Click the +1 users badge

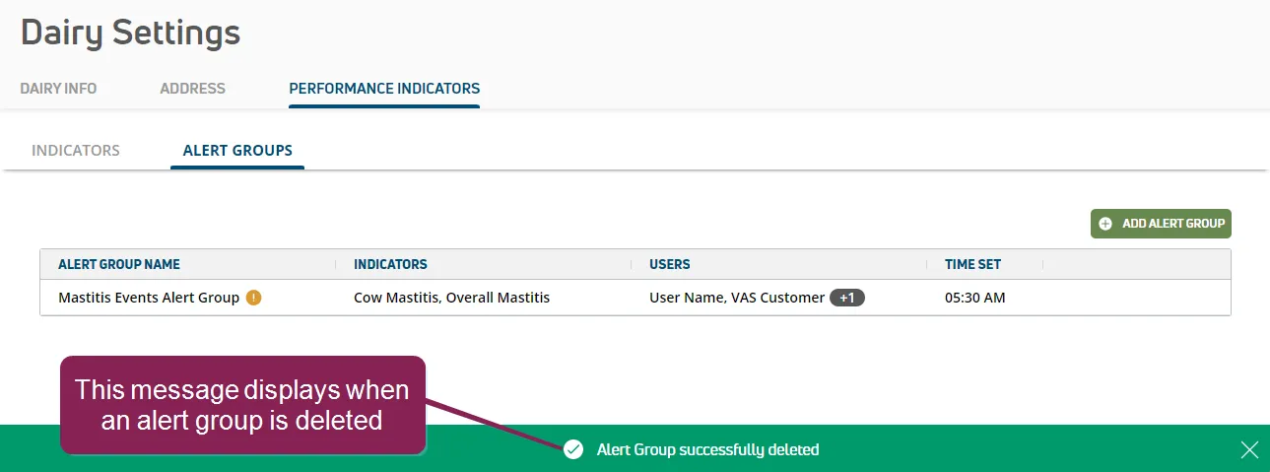click(847, 298)
